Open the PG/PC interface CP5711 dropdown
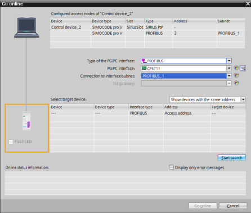 (229, 68)
